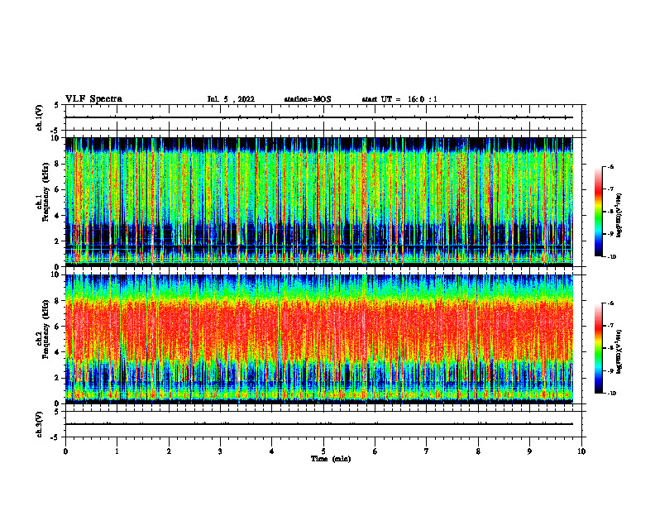Click the "5" tick on ch.1(V) axis
The width and height of the screenshot is (655, 506).
(57, 105)
